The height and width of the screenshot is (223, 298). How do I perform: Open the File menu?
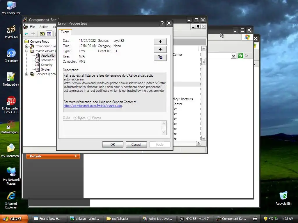(x=32, y=27)
